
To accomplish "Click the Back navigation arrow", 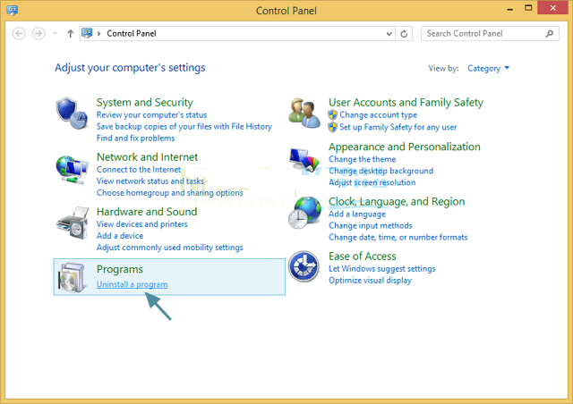I will coord(19,34).
